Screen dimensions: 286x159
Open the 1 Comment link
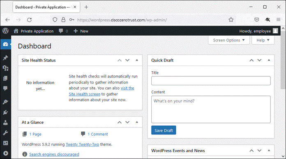(x=98, y=134)
